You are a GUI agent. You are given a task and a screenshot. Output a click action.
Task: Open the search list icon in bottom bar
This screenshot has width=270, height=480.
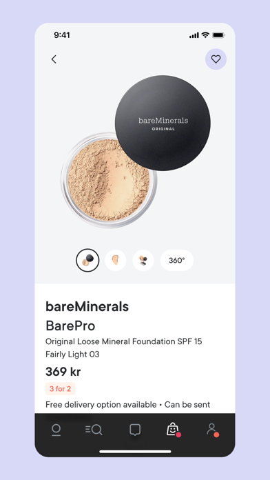[x=94, y=430]
